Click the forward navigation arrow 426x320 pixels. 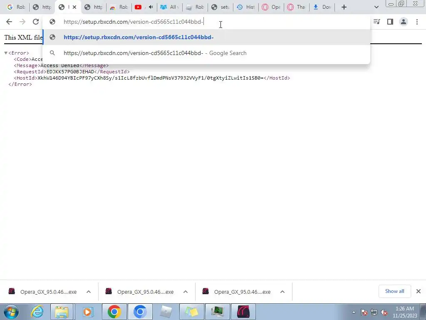point(22,22)
